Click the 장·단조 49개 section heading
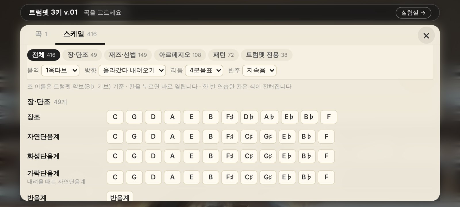The height and width of the screenshot is (207, 460). point(47,102)
